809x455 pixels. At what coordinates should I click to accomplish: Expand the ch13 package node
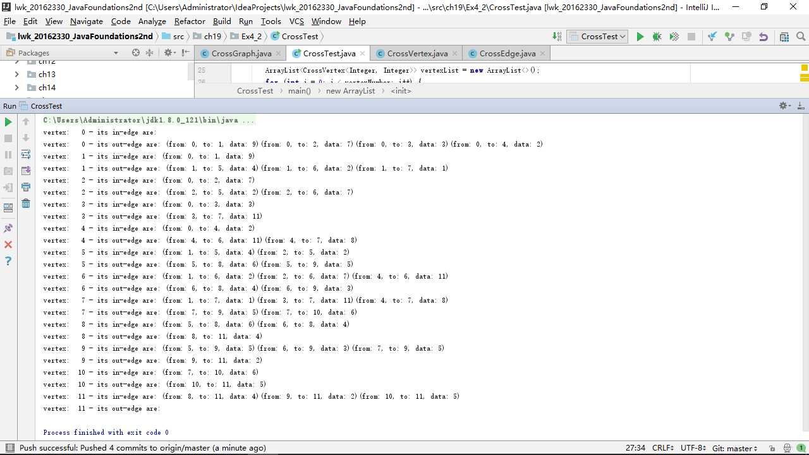[x=16, y=75]
